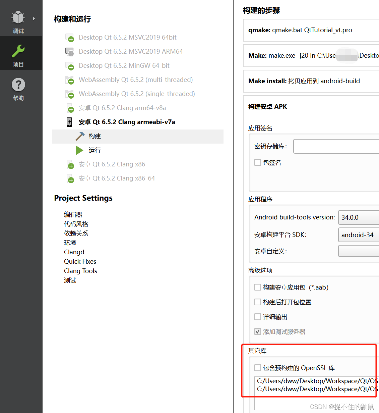Open 环境 project settings
Image resolution: width=379 pixels, height=413 pixels.
(70, 243)
